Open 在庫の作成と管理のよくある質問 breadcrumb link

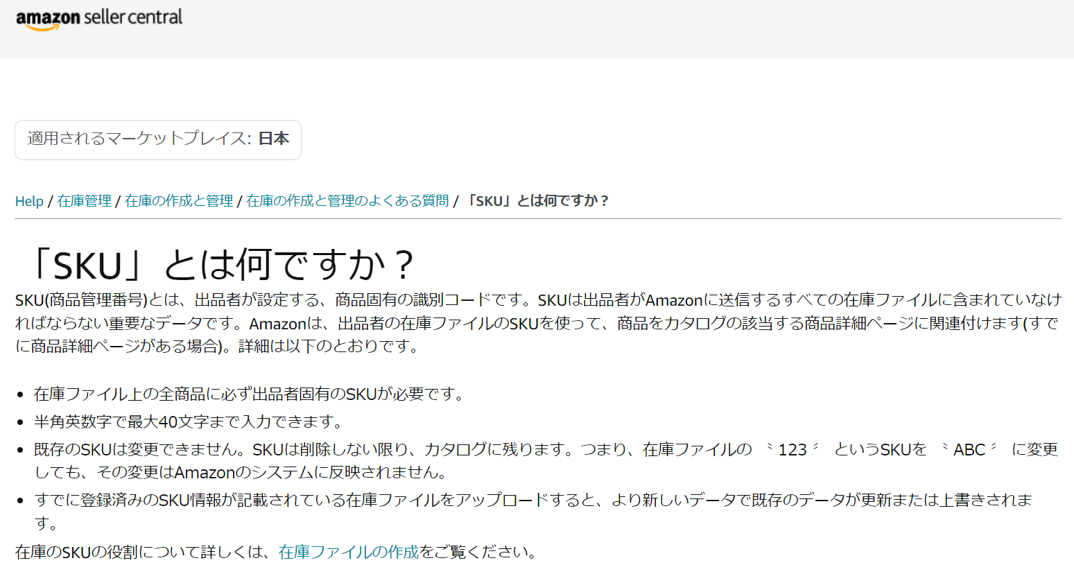(x=348, y=201)
